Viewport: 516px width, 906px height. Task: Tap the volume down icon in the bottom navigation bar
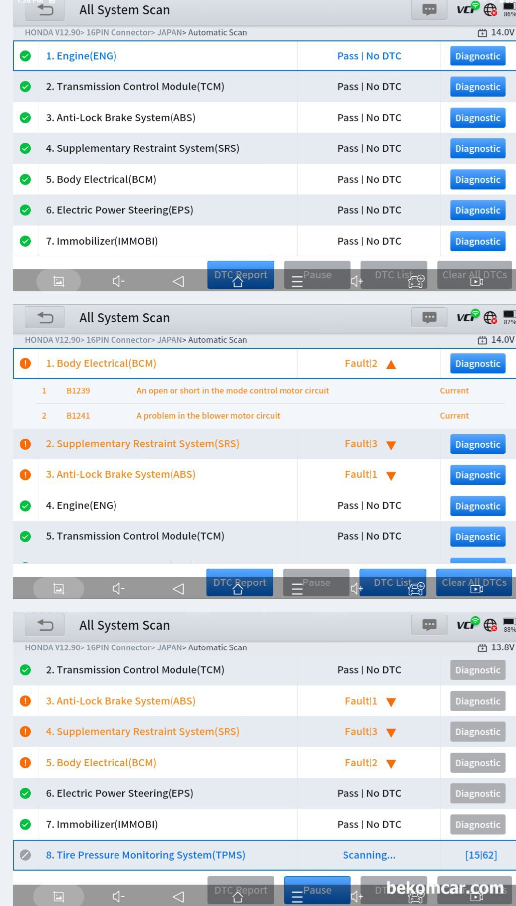tap(118, 897)
